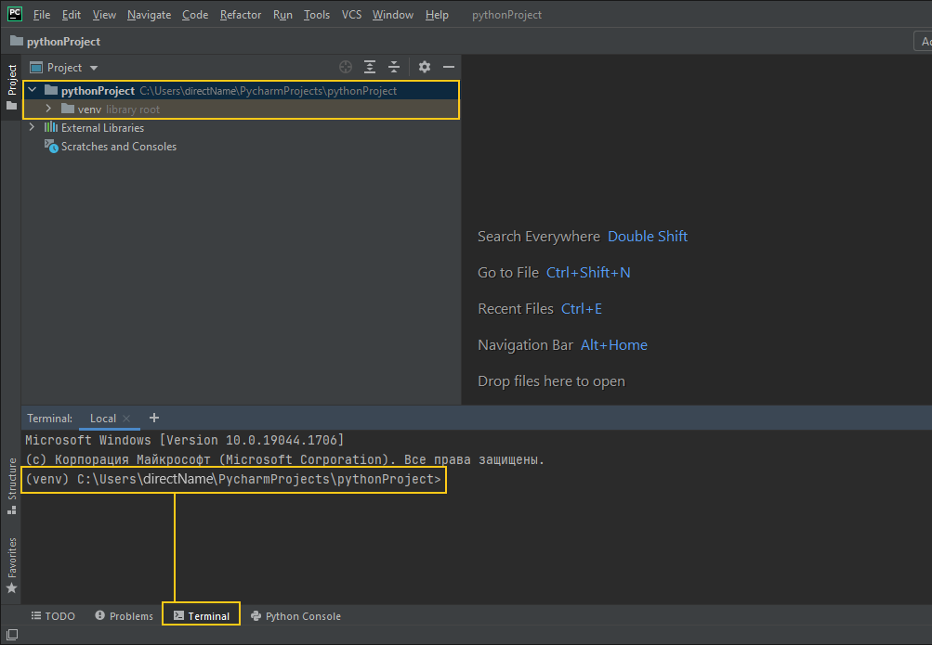Select External Libraries in project tree
The width and height of the screenshot is (932, 645).
(102, 127)
